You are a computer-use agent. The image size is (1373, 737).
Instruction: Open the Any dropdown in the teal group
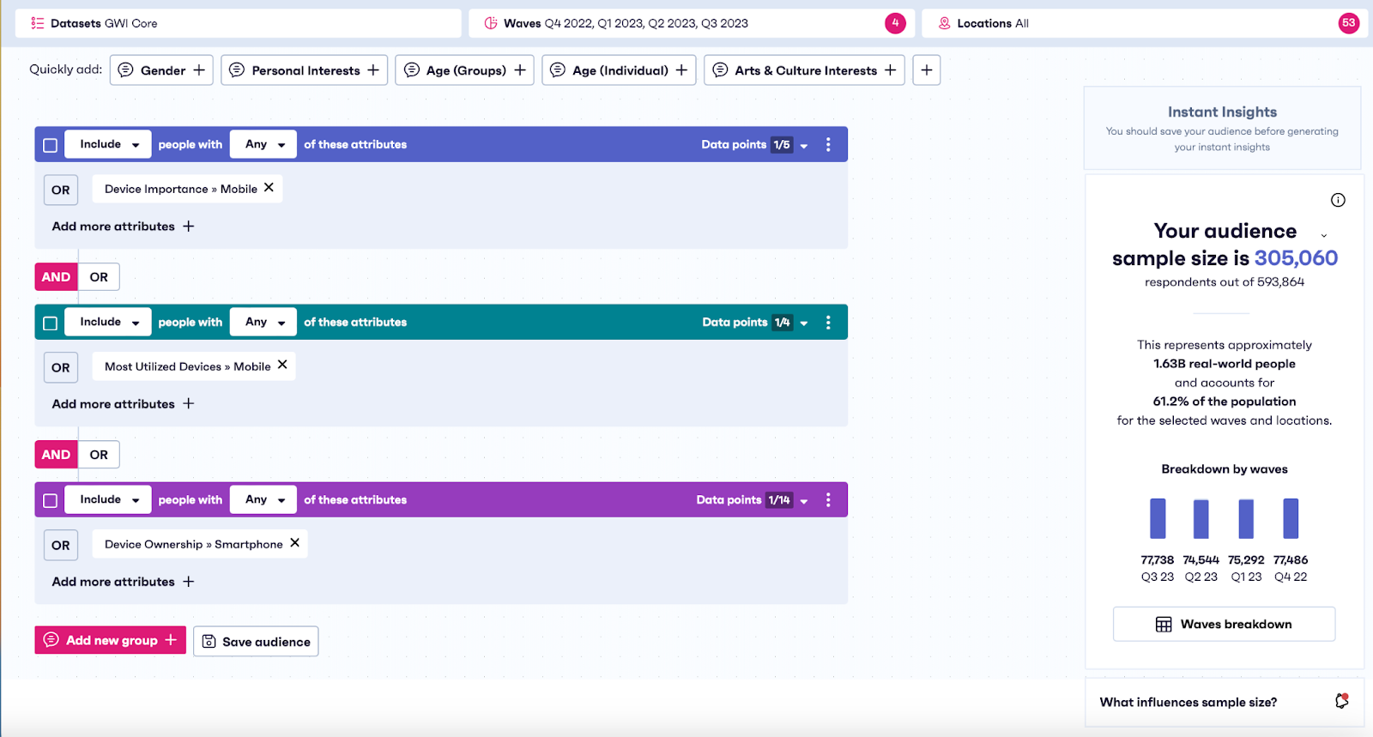tap(263, 322)
